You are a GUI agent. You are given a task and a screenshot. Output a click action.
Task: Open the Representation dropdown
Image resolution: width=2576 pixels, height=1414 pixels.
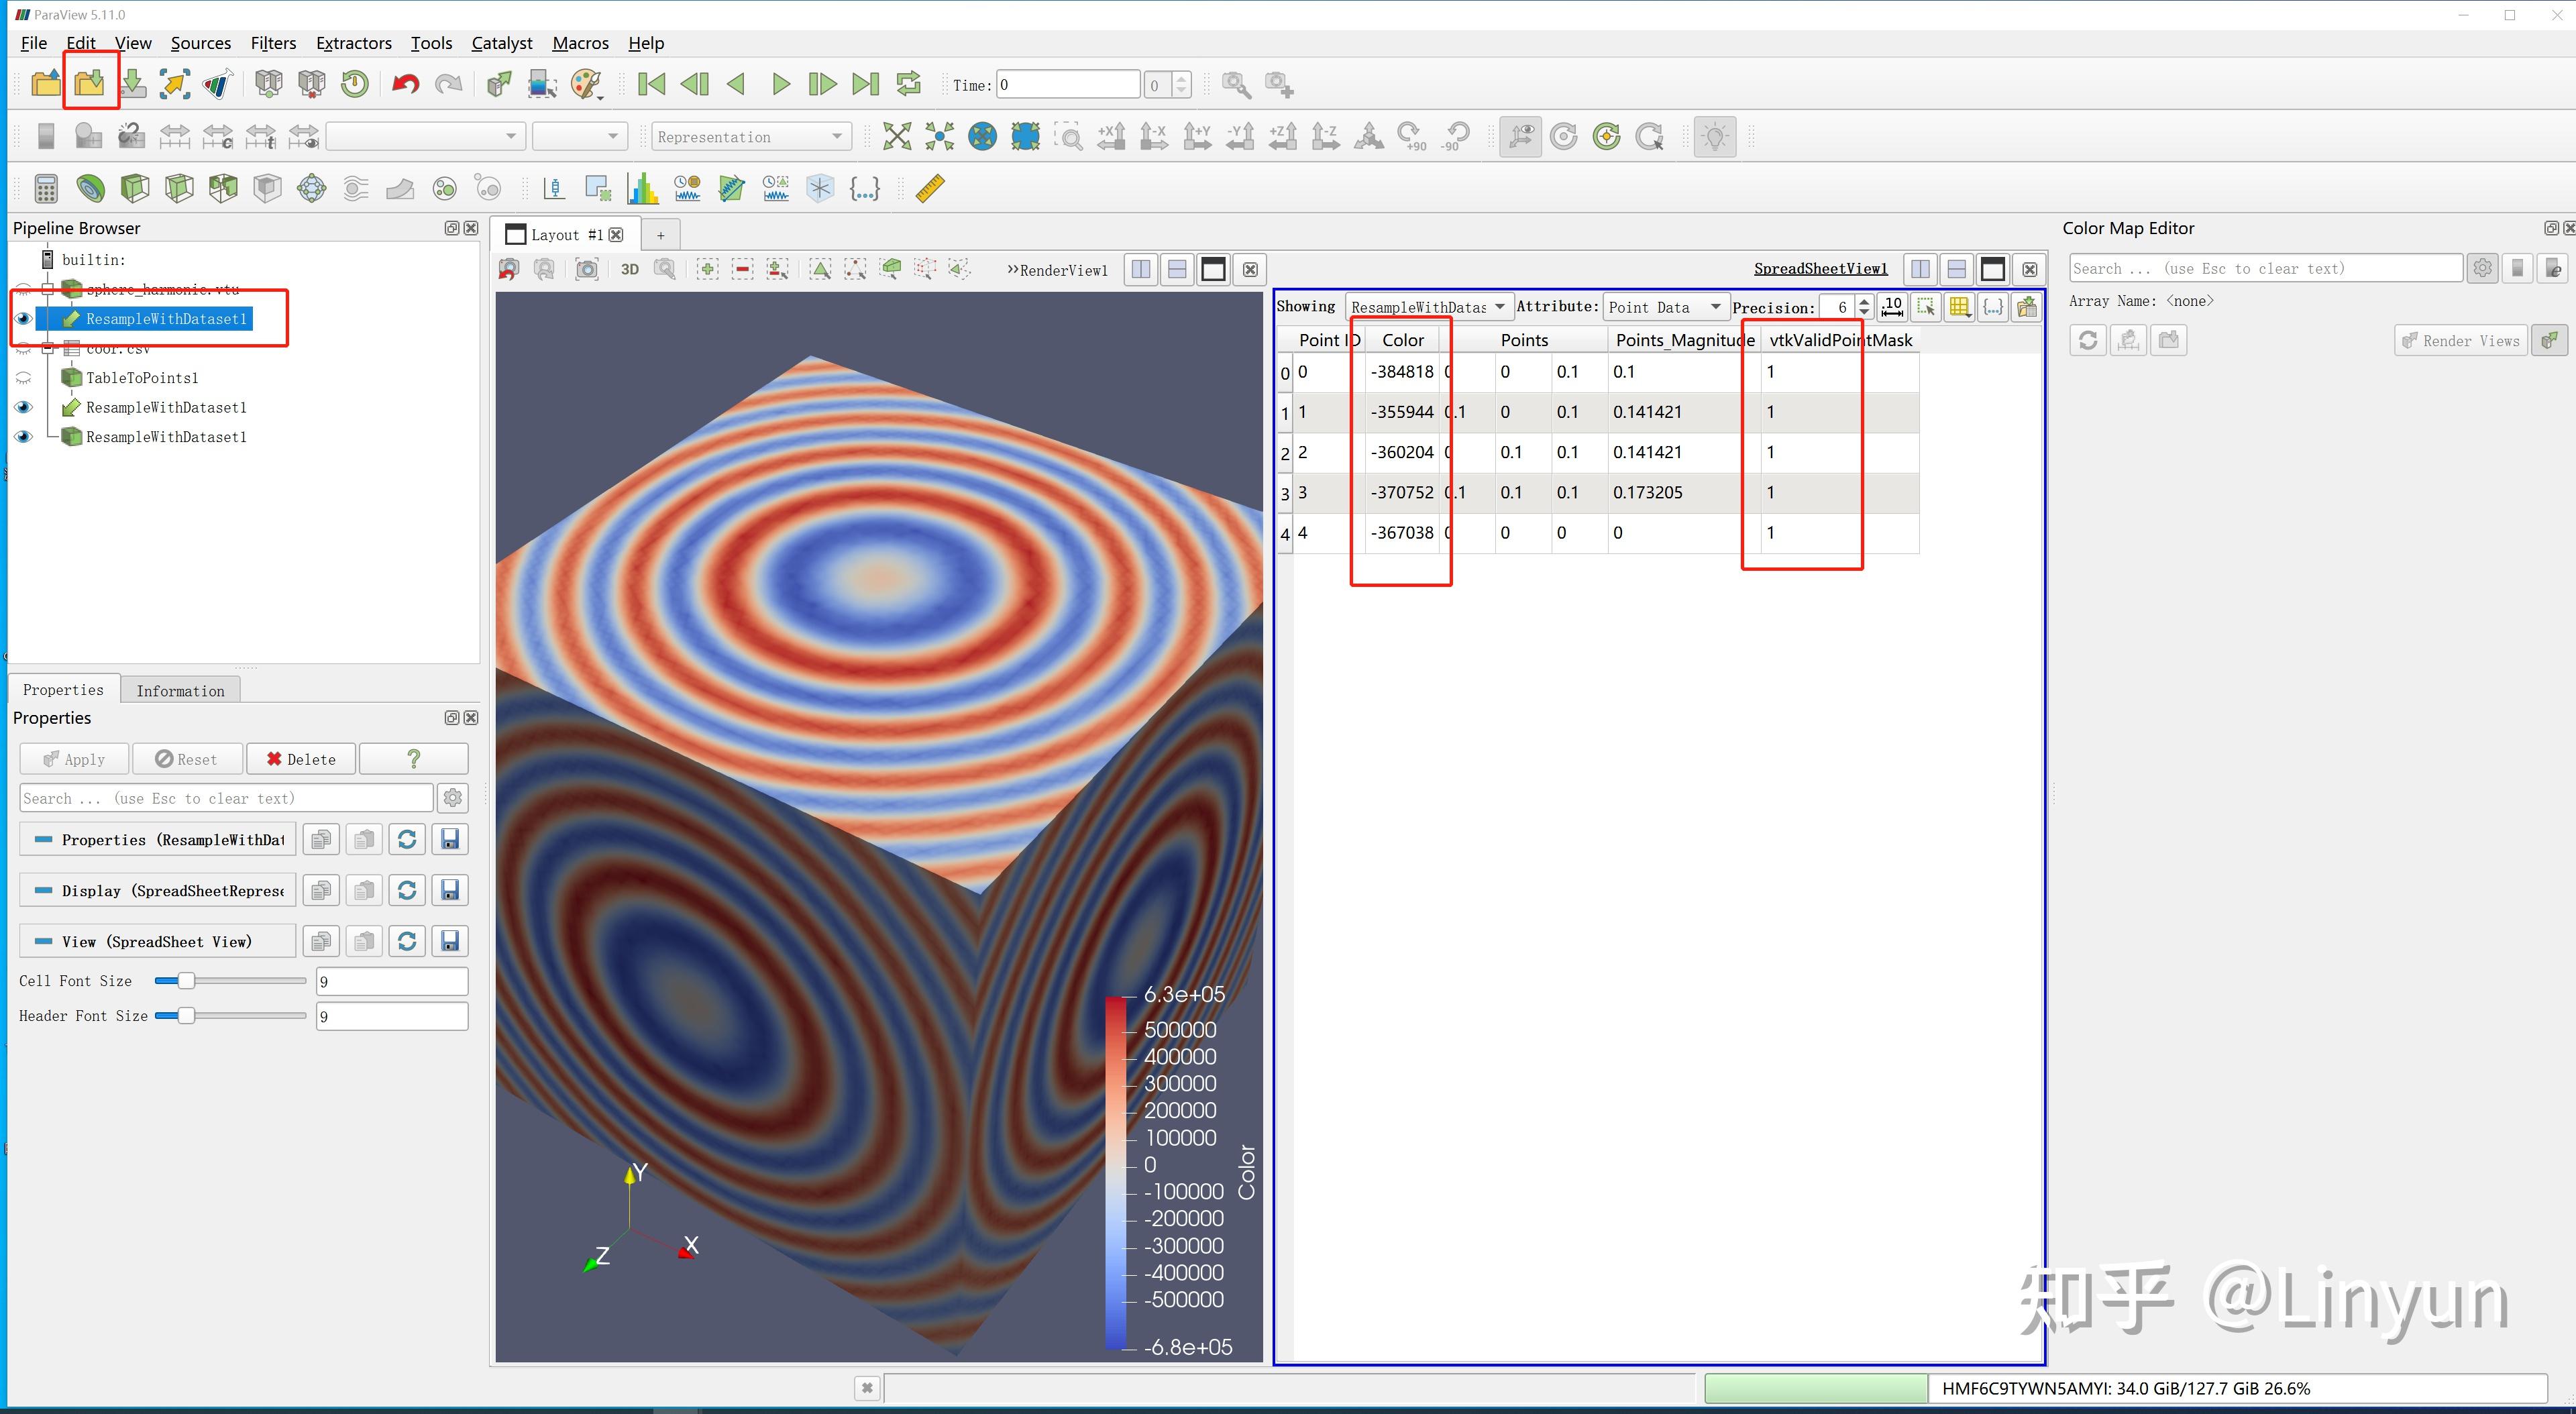pyautogui.click(x=750, y=137)
